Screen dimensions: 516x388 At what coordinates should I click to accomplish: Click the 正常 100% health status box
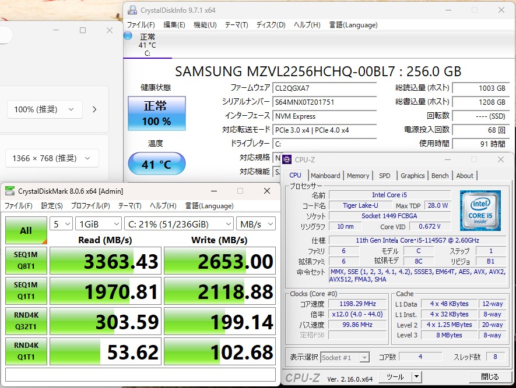(x=156, y=113)
